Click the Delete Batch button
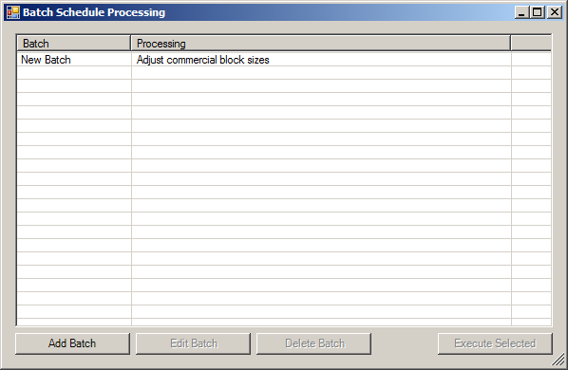This screenshot has height=370, width=568. (x=313, y=343)
